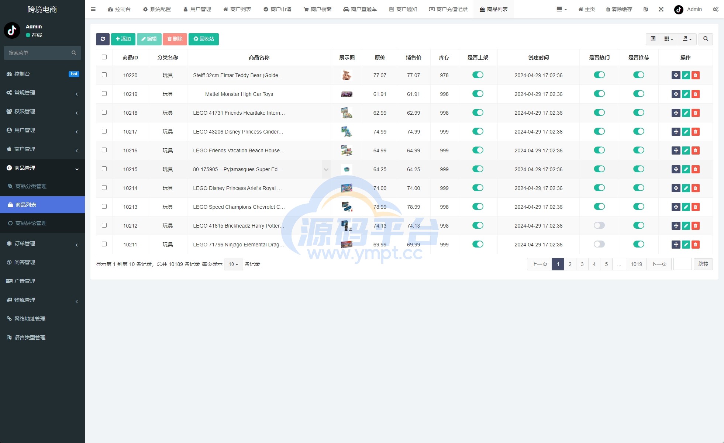Click the fullscreen expand icon
This screenshot has width=724, height=443.
coord(661,9)
